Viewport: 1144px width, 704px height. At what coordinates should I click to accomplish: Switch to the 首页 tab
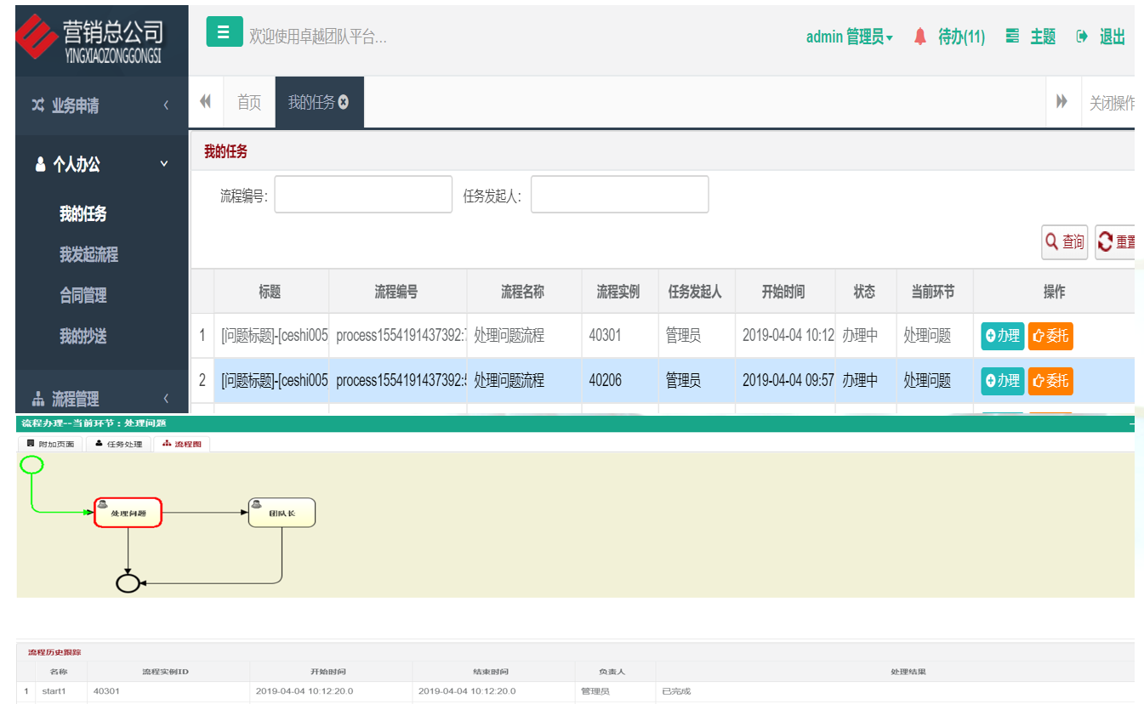coord(249,103)
